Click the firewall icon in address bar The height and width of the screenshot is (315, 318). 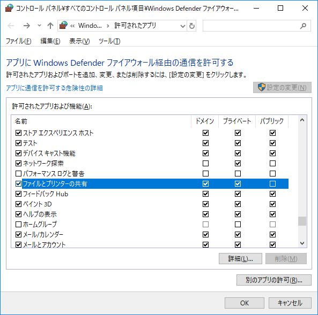[x=63, y=26]
